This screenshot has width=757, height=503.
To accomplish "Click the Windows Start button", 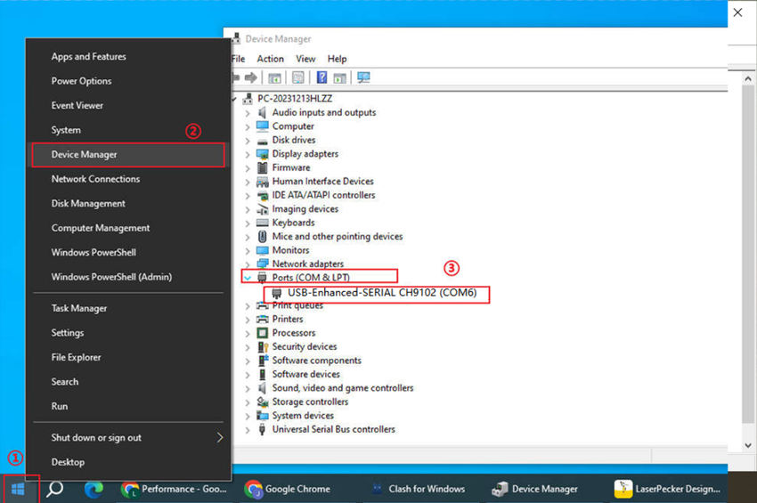I will (18, 489).
